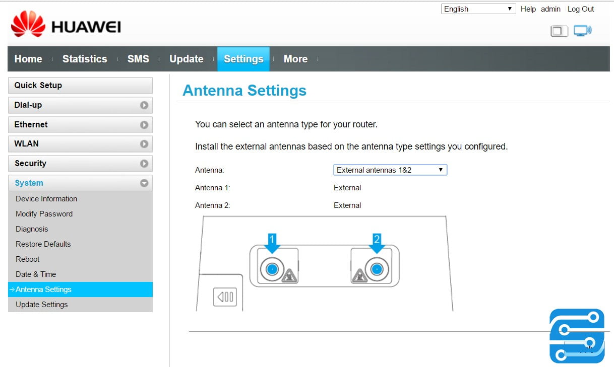Go to the Update tab
614x367 pixels.
(186, 59)
